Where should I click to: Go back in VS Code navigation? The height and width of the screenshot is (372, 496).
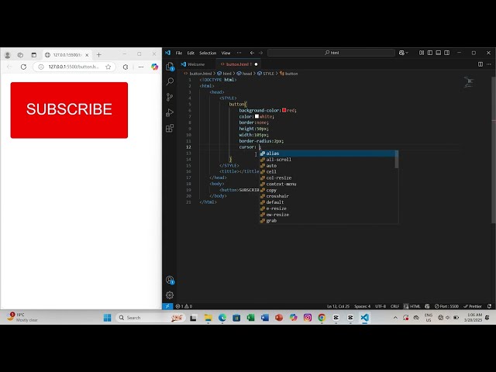pos(252,53)
